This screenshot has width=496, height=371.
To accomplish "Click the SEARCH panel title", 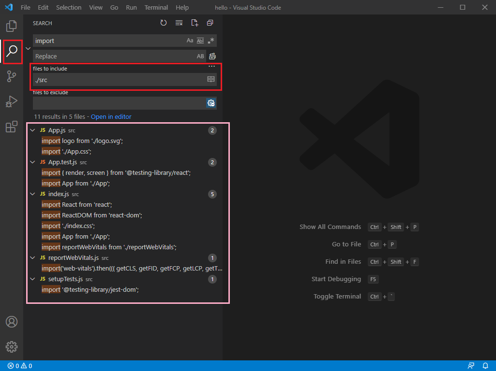I will [x=43, y=23].
